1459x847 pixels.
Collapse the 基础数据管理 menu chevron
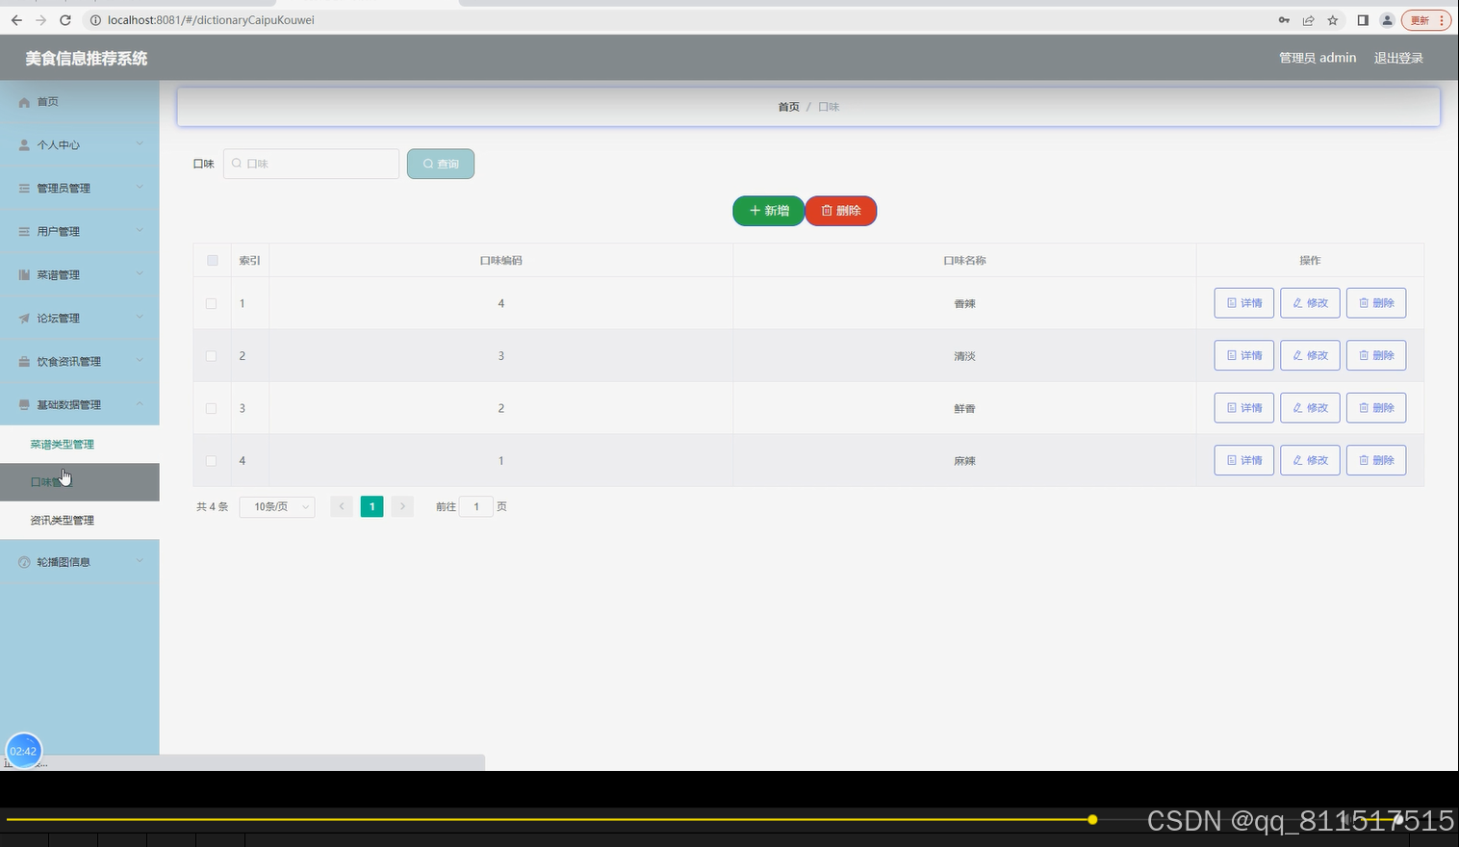coord(140,404)
